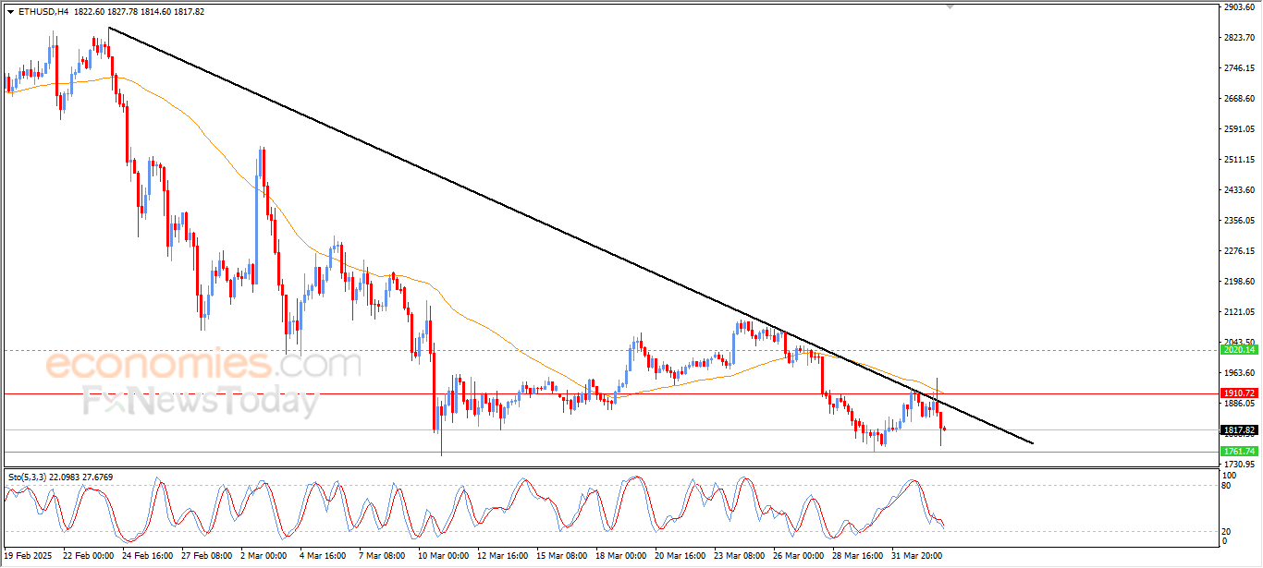Click the stochastic scale value 80
1263x568 pixels.
click(x=1227, y=485)
